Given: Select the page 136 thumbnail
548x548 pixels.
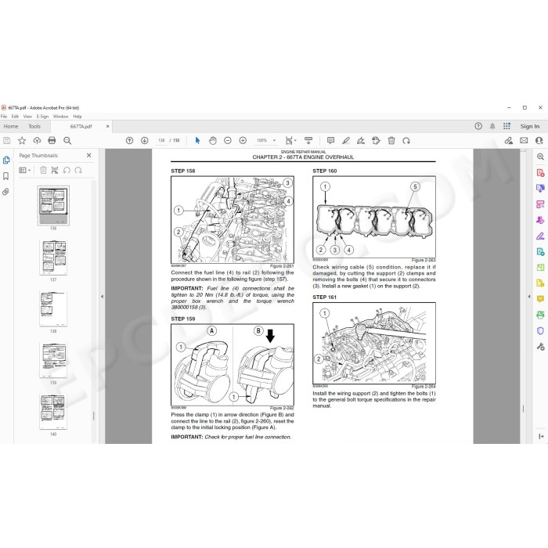Looking at the screenshot, I should 53,205.
